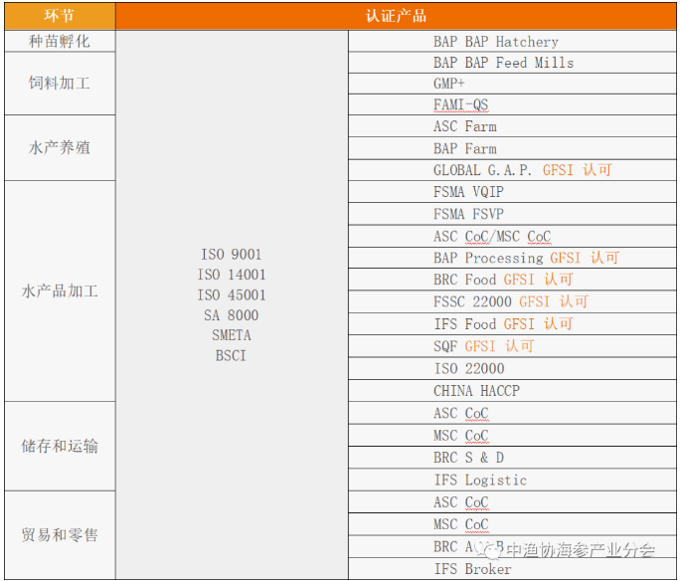This screenshot has height=581, width=680.
Task: Select the 储存和运输 stage cell
Action: pyautogui.click(x=60, y=446)
